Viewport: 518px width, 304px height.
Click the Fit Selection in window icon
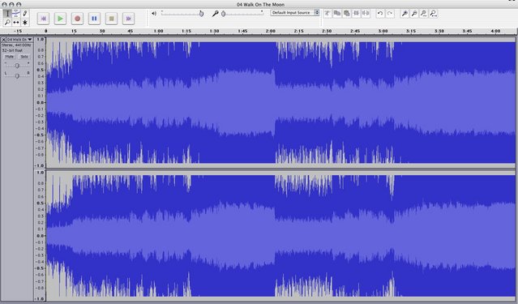(x=423, y=14)
